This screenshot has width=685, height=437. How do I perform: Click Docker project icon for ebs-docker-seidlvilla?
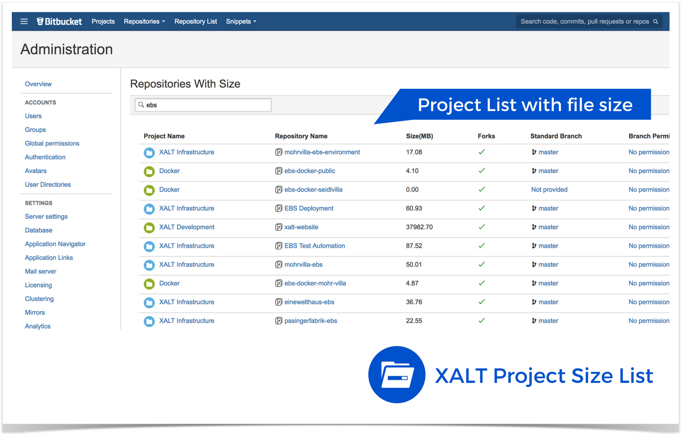click(149, 190)
